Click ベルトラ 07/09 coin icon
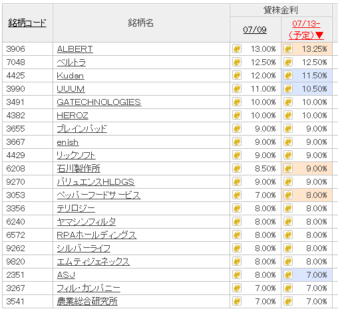Screen dimensions: 338x311 click(x=237, y=62)
